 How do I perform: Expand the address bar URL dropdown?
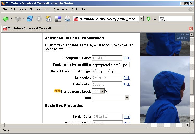click(x=141, y=19)
